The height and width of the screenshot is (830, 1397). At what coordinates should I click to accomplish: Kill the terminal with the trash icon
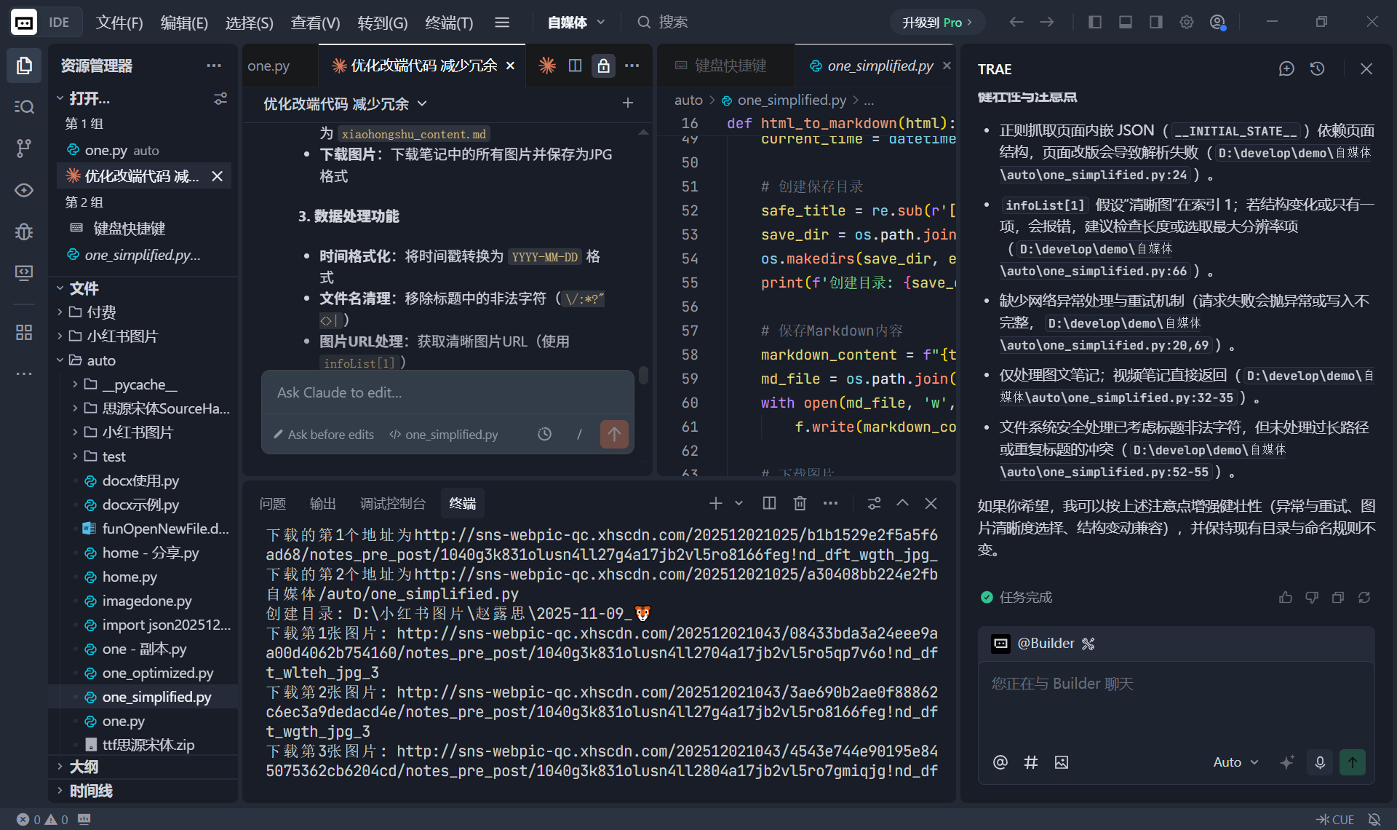[x=800, y=503]
